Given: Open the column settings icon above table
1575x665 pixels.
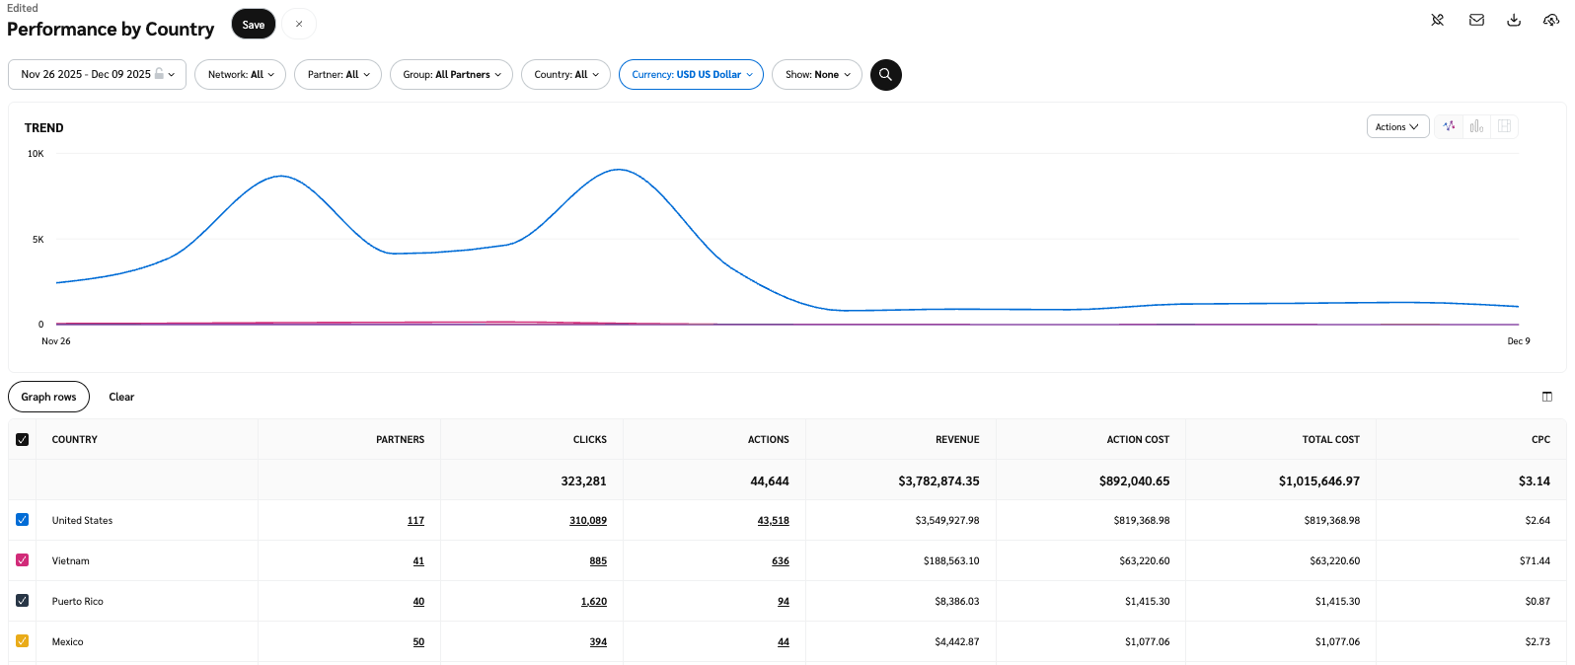Looking at the screenshot, I should pyautogui.click(x=1546, y=397).
